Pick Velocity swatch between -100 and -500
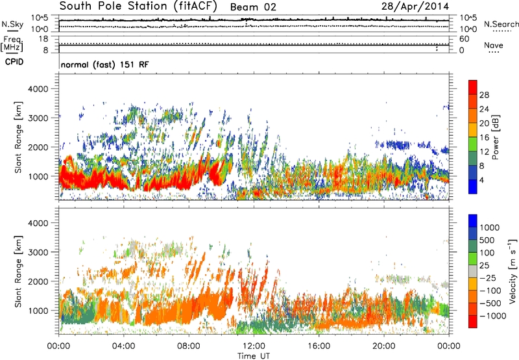 pyautogui.click(x=473, y=297)
